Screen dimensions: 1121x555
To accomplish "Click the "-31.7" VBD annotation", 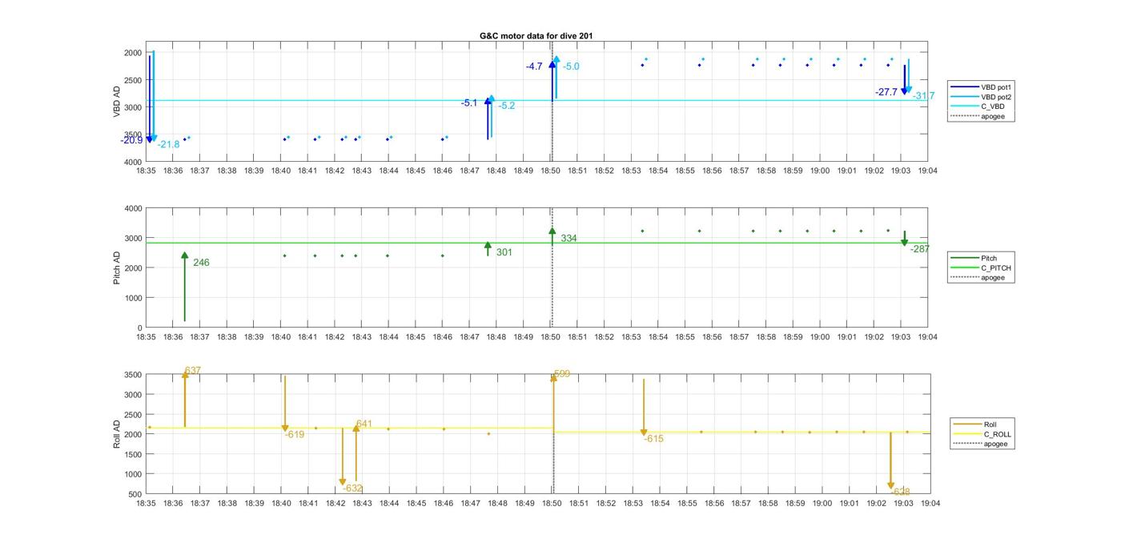I will click(923, 96).
